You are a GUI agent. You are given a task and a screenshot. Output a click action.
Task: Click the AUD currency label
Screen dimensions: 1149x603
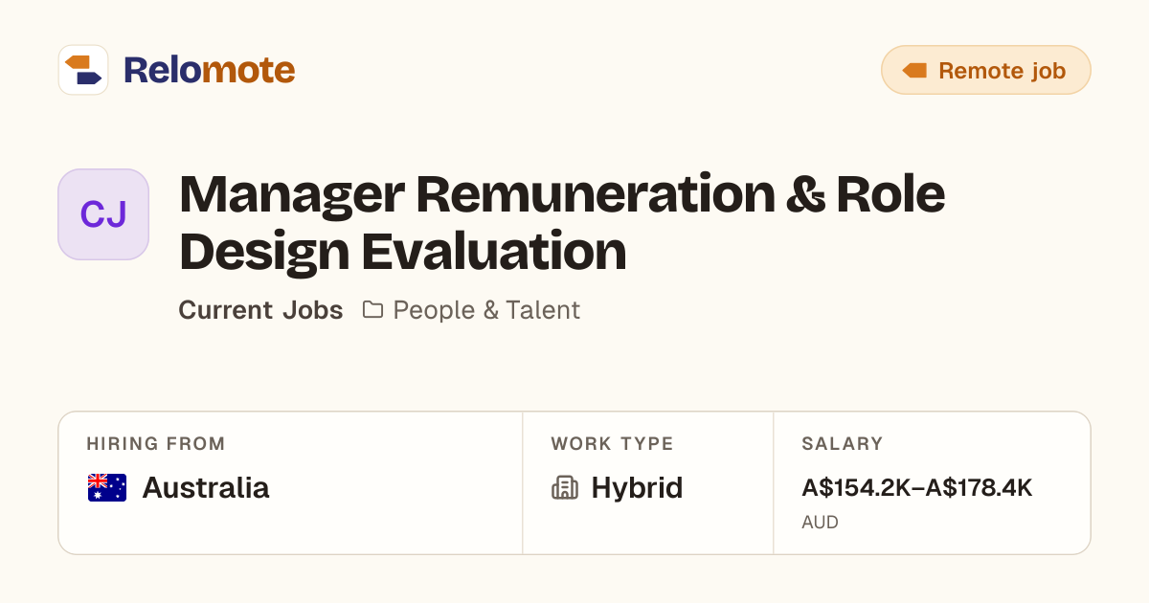click(820, 523)
